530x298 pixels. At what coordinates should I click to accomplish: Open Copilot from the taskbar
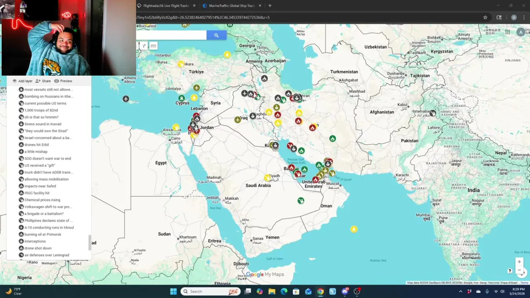tap(260, 291)
